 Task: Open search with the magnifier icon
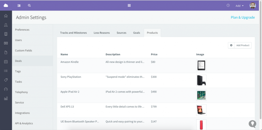pyautogui.click(x=29, y=6)
